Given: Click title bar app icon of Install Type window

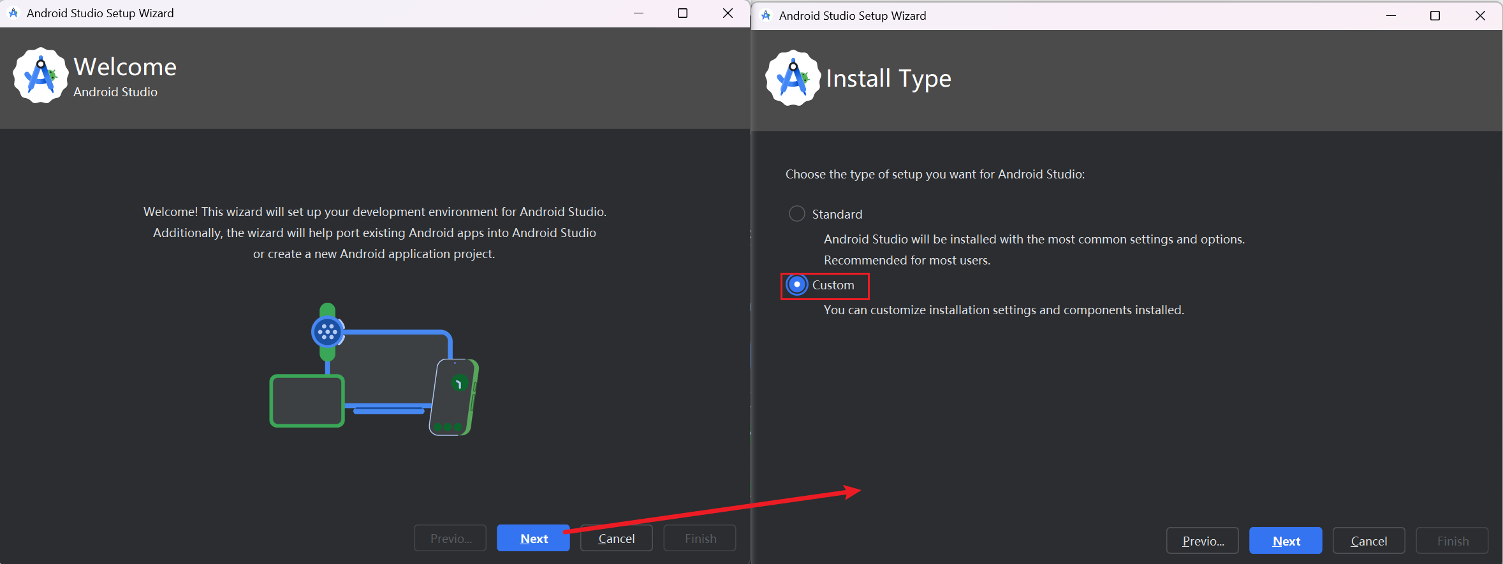Looking at the screenshot, I should (766, 15).
